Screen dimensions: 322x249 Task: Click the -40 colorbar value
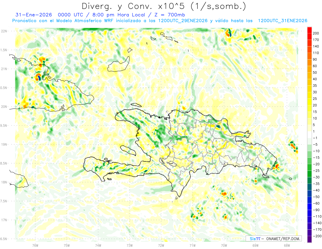(316, 190)
